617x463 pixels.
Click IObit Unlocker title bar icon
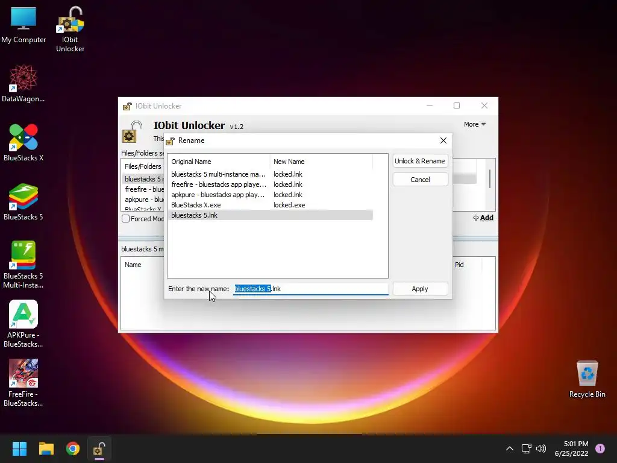(x=128, y=106)
